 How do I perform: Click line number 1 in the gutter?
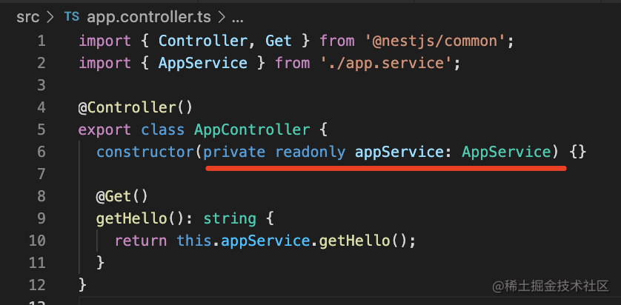coord(41,41)
